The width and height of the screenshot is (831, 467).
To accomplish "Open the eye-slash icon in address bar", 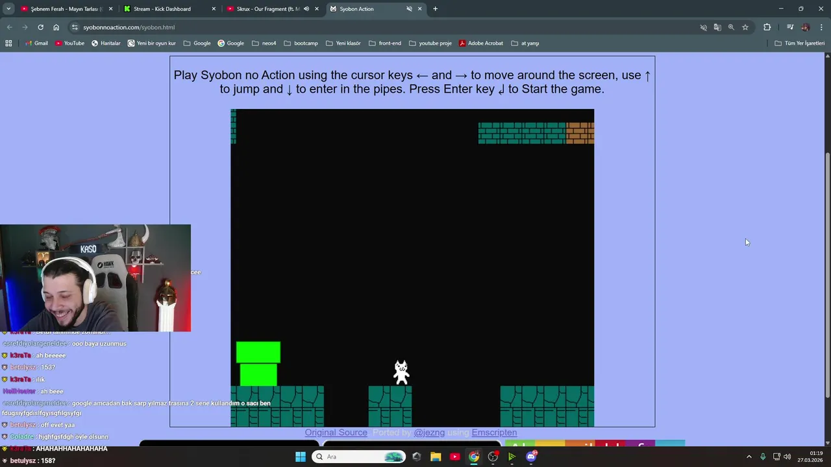I will tap(703, 27).
